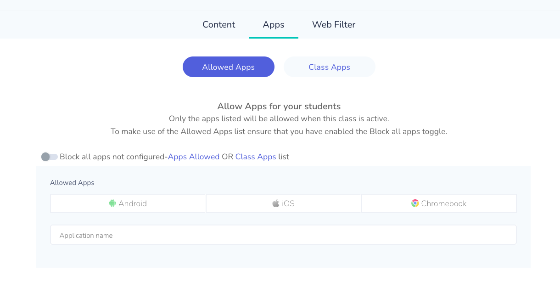Screen dimensions: 560x281
Task: Focus the Application name input field
Action: [283, 235]
